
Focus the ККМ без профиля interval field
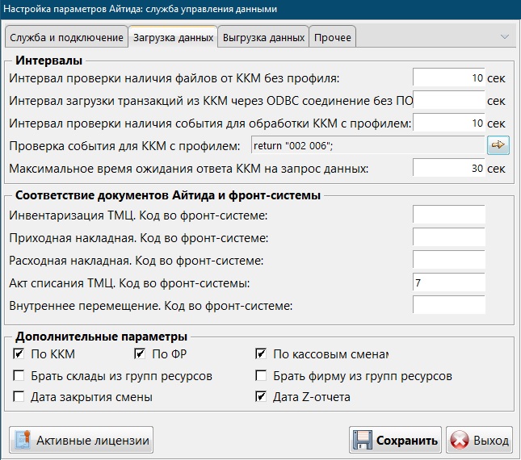tap(449, 77)
